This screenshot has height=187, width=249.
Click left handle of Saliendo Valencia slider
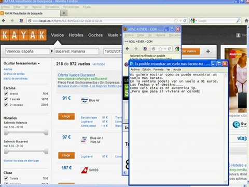6,132
